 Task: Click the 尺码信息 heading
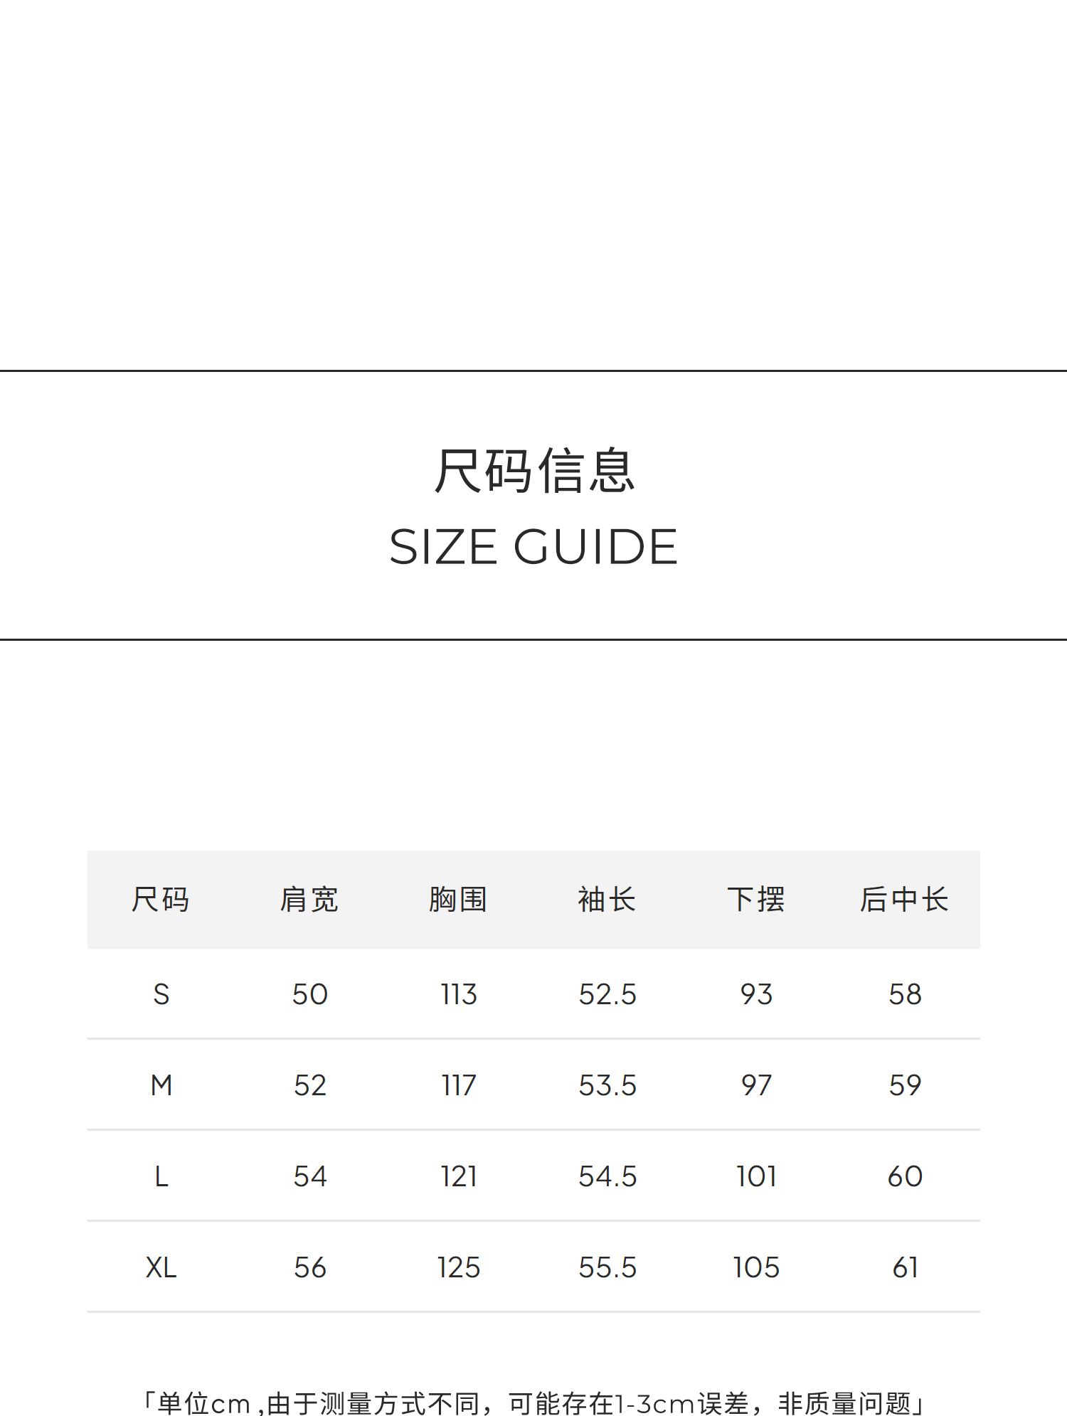(x=533, y=471)
